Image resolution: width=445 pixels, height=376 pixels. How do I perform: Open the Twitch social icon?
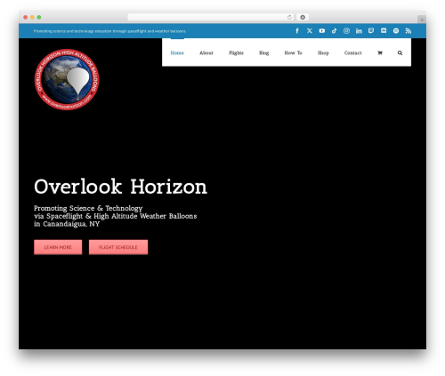pos(371,31)
